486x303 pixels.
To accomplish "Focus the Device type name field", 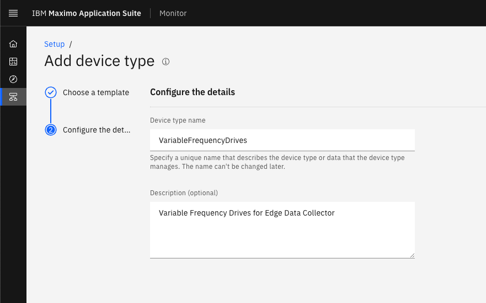I will (x=282, y=140).
